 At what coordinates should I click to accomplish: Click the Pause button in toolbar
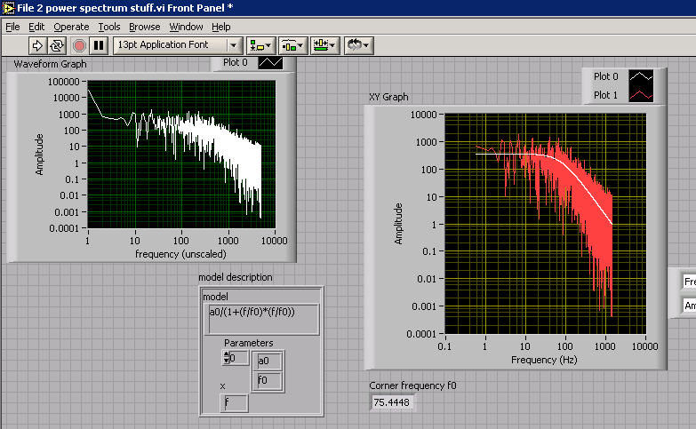[x=99, y=44]
